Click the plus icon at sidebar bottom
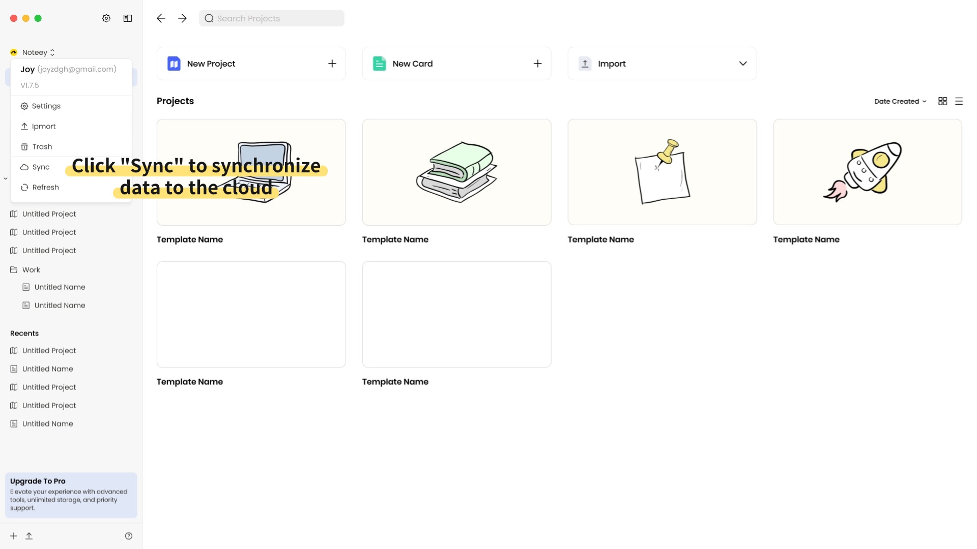 14,536
